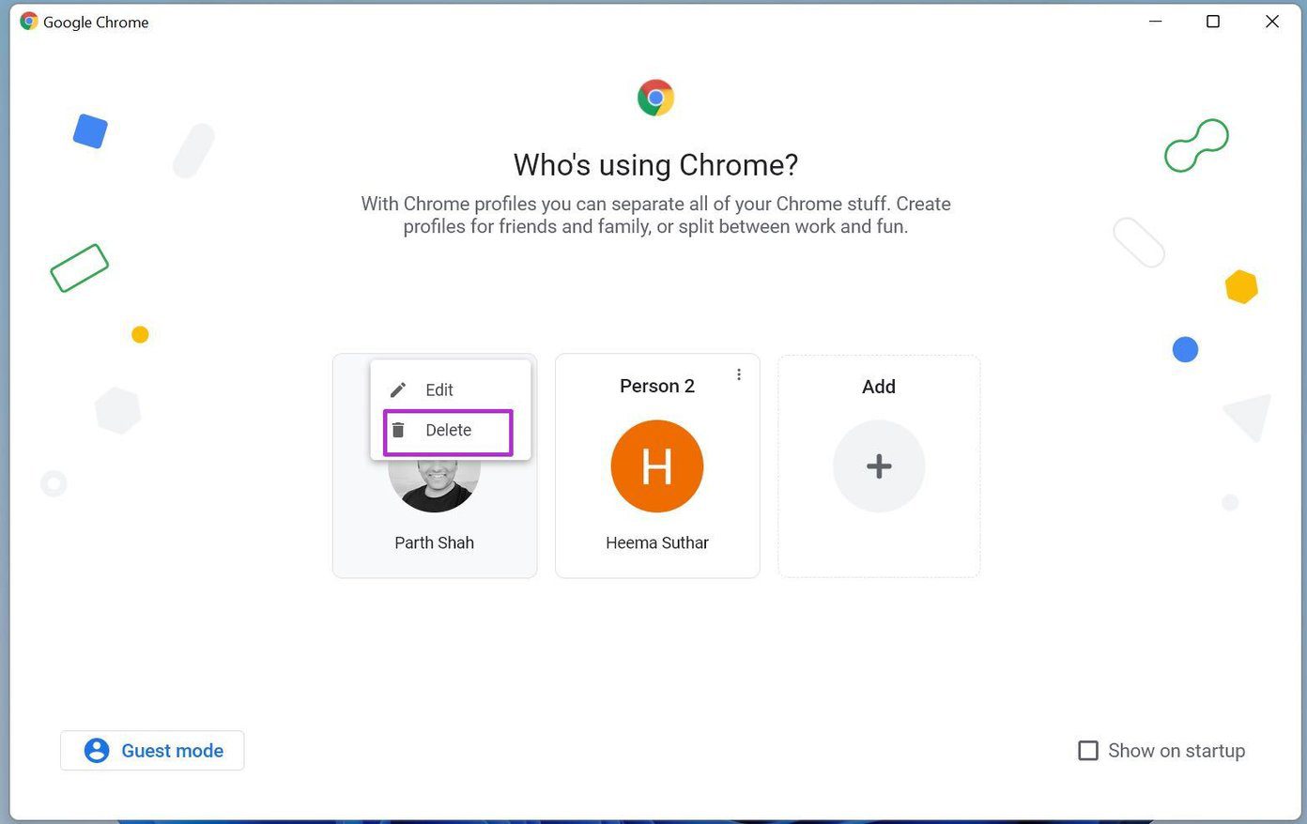Click the Person 2 profile title

(x=657, y=386)
